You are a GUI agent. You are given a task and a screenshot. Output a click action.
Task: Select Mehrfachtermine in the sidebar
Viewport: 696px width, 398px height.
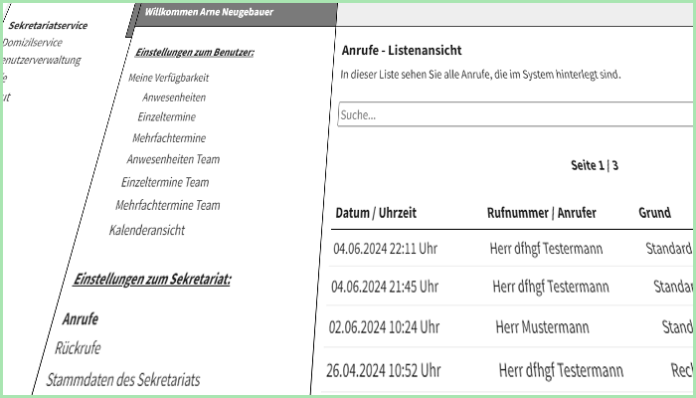coord(168,138)
